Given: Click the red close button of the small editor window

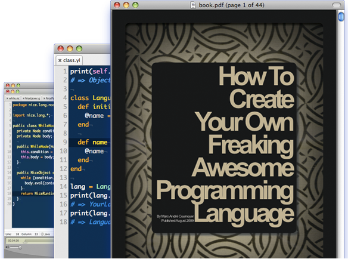Looking at the screenshot, I should [8, 91].
